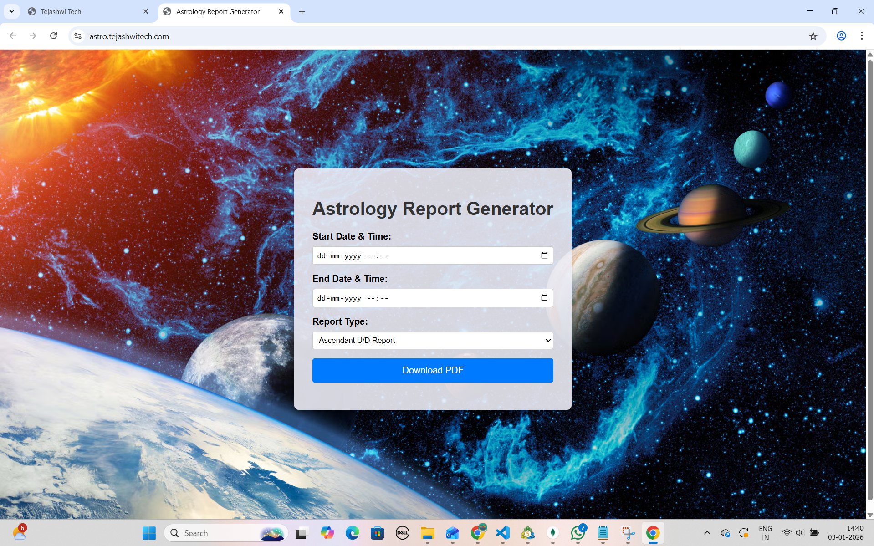The width and height of the screenshot is (874, 546).
Task: Open MongoDB Compass from taskbar
Action: [x=552, y=533]
